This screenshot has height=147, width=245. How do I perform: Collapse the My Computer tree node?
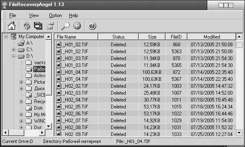pyautogui.click(x=6, y=37)
